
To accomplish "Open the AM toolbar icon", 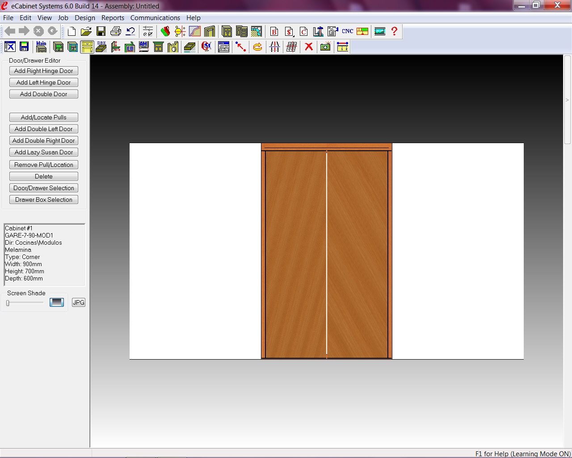I will pyautogui.click(x=144, y=47).
